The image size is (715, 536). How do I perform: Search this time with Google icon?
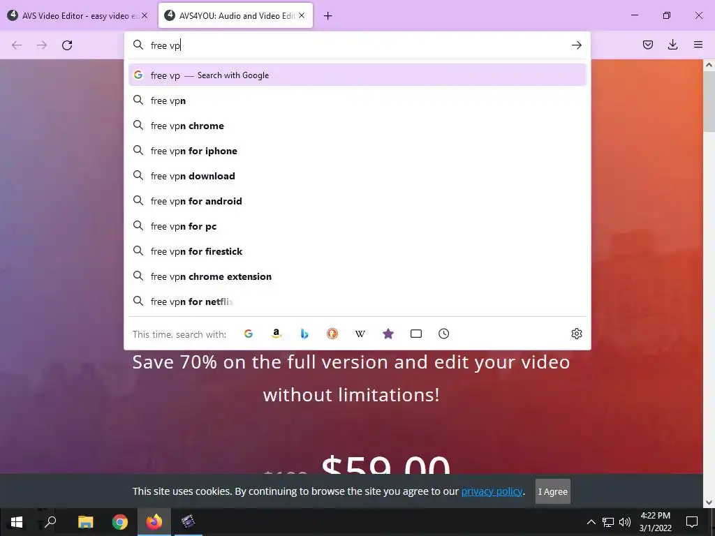tap(249, 334)
